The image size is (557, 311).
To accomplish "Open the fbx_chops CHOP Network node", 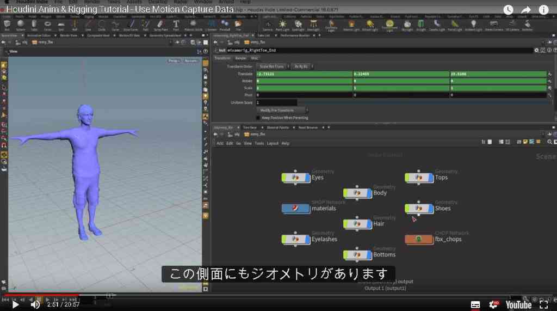I will coord(419,239).
